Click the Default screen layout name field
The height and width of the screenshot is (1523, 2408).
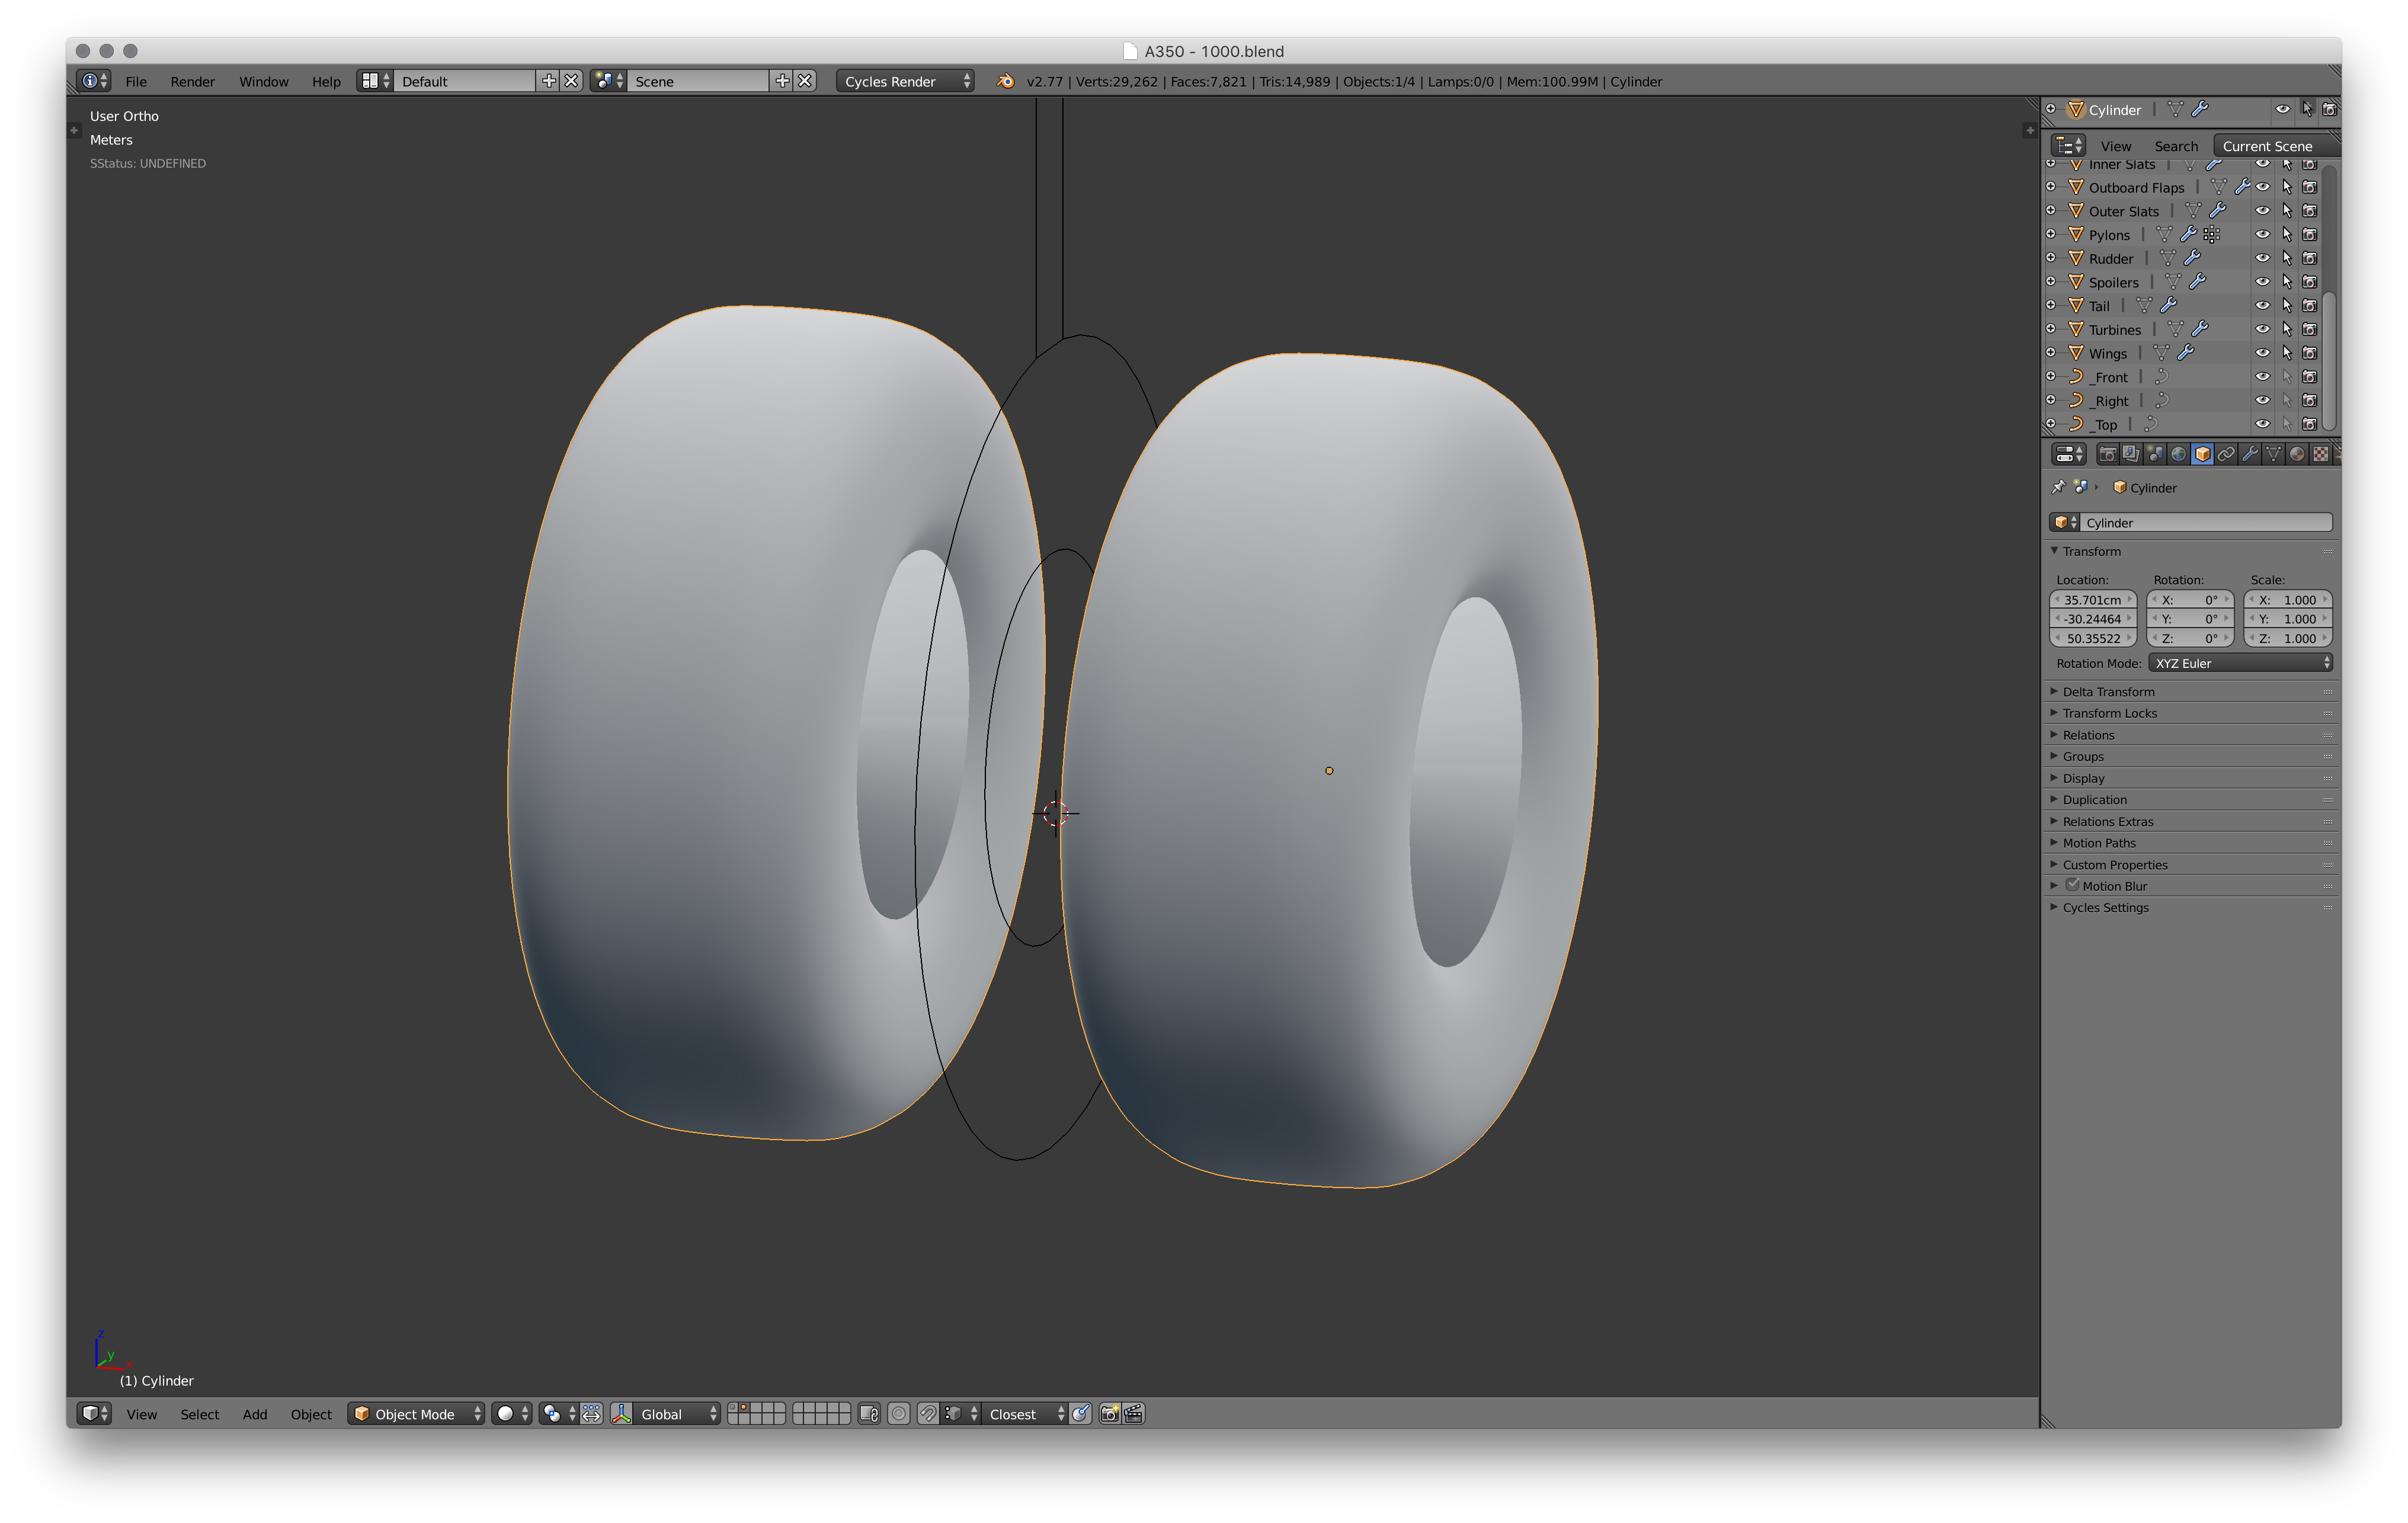pos(464,81)
